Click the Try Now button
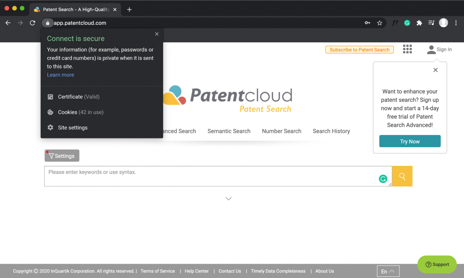The height and width of the screenshot is (278, 464). pos(410,141)
